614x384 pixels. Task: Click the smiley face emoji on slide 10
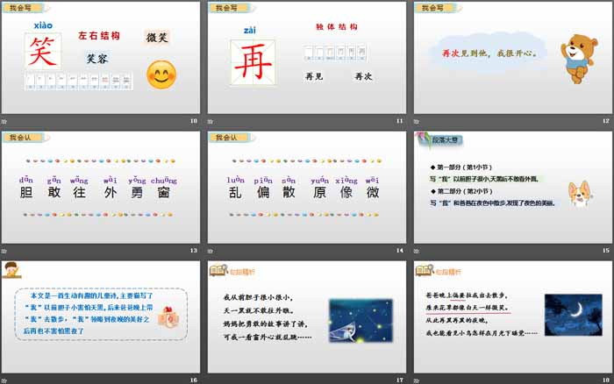tap(161, 75)
